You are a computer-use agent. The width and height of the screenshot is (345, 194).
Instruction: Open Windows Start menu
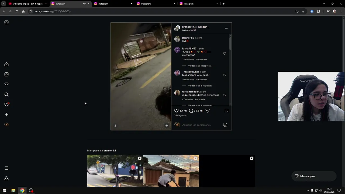4,190
